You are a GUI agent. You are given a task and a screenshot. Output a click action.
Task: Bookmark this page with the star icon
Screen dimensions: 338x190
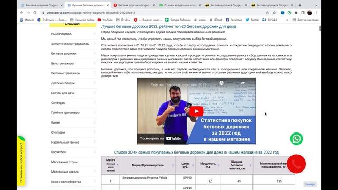click(x=274, y=13)
